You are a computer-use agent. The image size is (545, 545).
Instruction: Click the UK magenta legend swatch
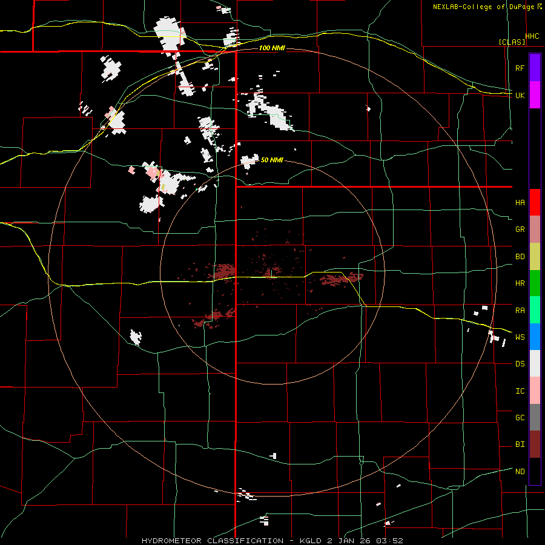point(535,95)
